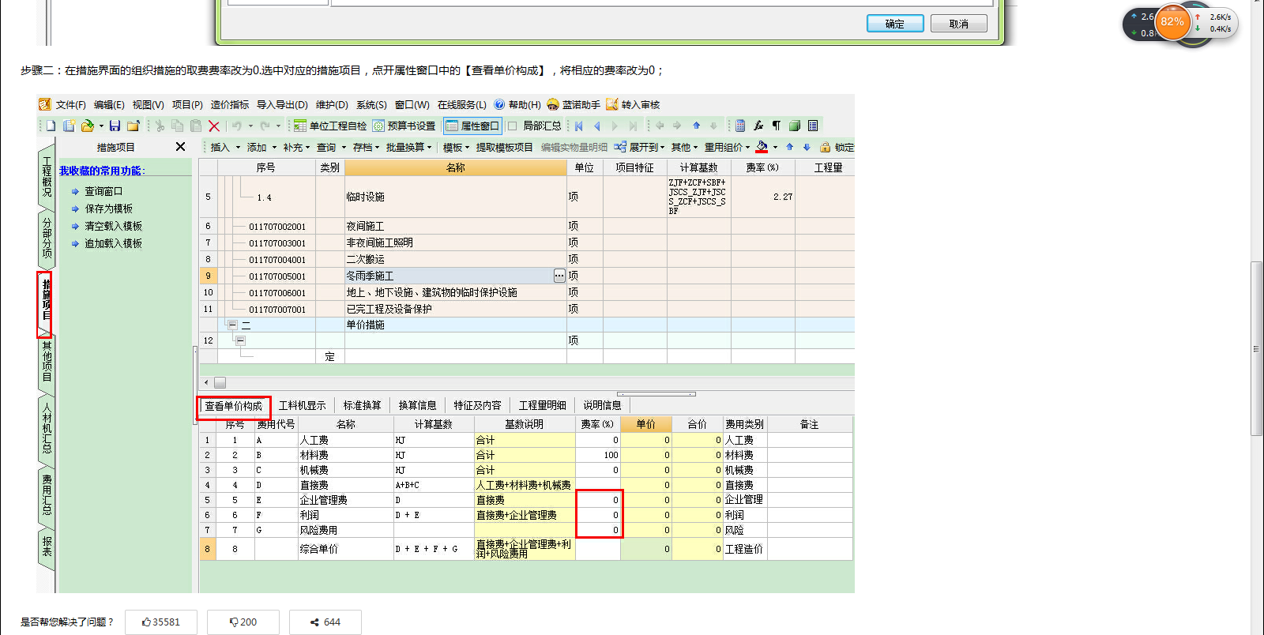Click the open file folder icon
The width and height of the screenshot is (1264, 635).
pos(88,126)
